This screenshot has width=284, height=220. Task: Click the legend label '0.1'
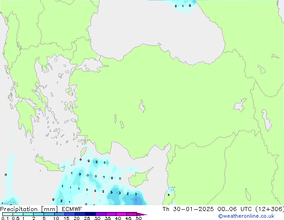point(5,218)
